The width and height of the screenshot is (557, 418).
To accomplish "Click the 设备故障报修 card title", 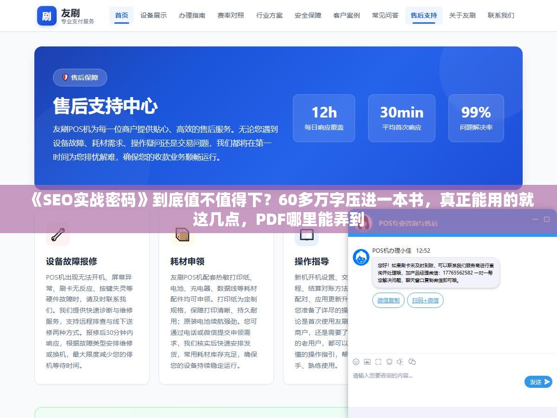I will (x=71, y=261).
